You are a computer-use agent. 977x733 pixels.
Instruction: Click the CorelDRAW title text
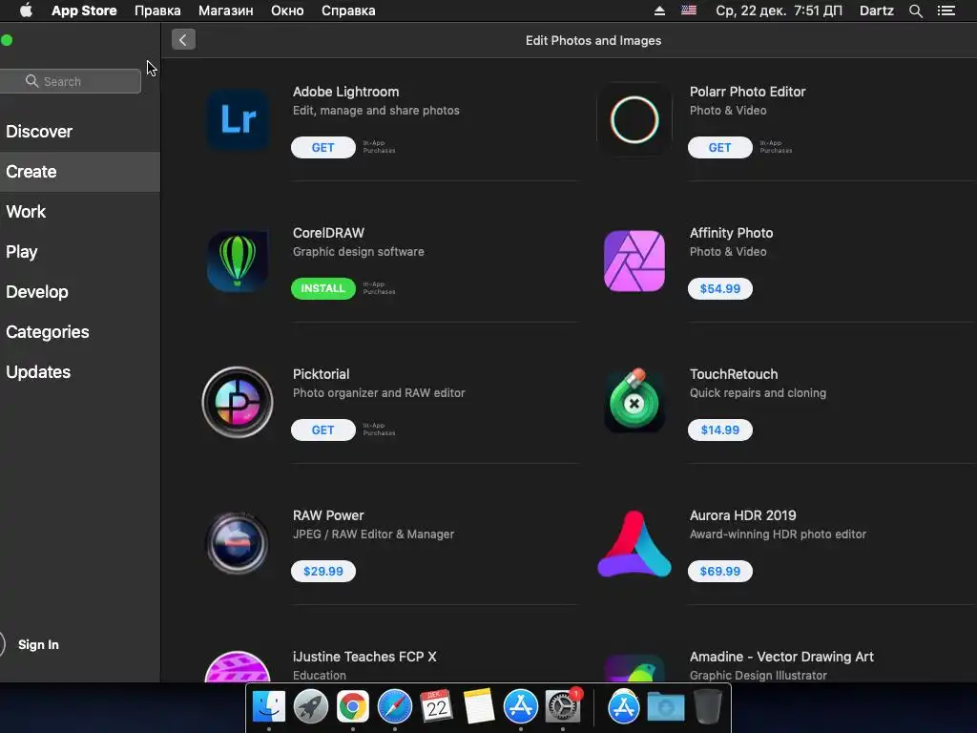point(328,233)
